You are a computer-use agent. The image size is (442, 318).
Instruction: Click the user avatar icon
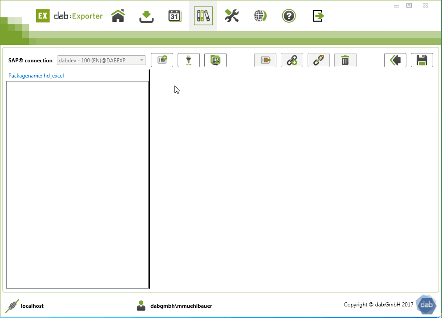tap(141, 306)
